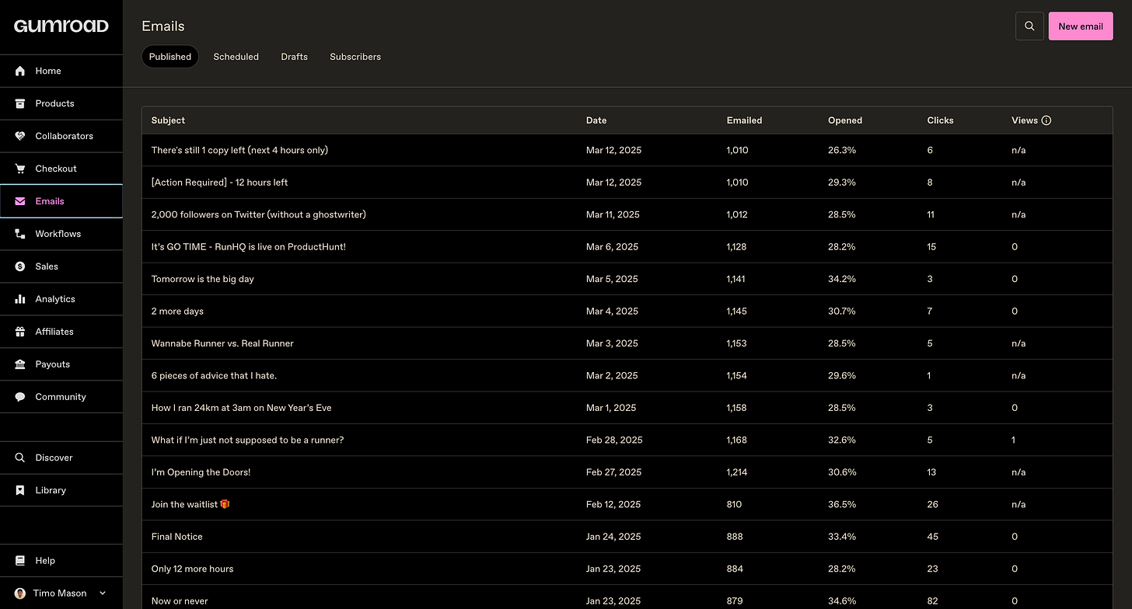
Task: Expand the Timo Mason account chevron
Action: tap(103, 593)
